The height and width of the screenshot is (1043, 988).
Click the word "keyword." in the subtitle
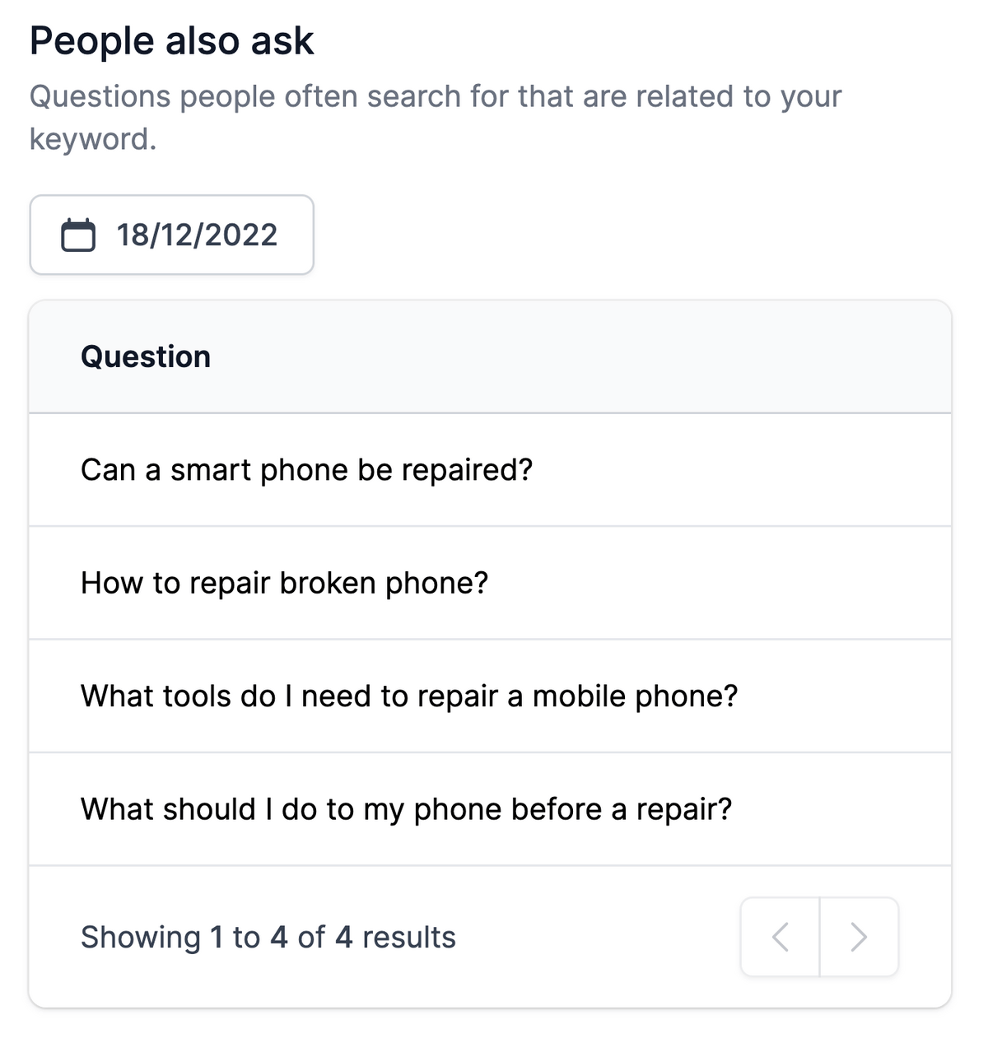click(x=93, y=138)
